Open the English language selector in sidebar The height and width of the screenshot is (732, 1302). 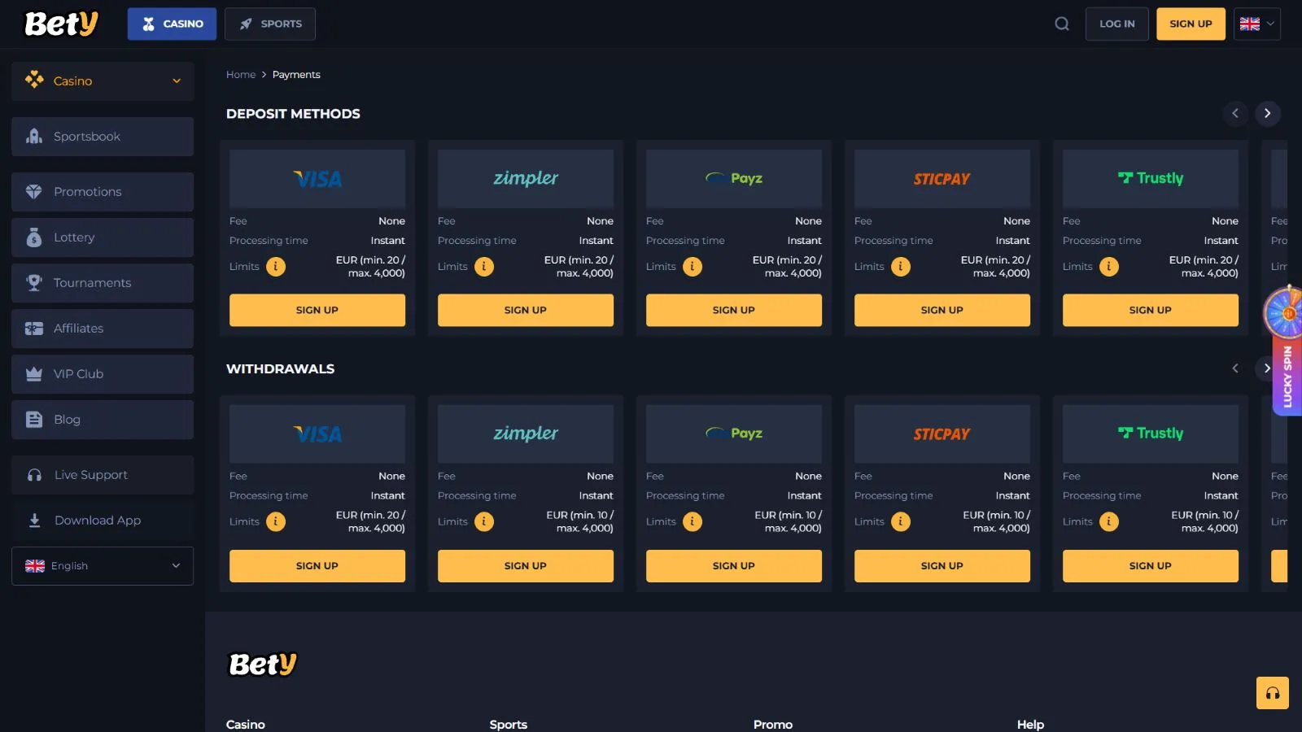point(103,566)
